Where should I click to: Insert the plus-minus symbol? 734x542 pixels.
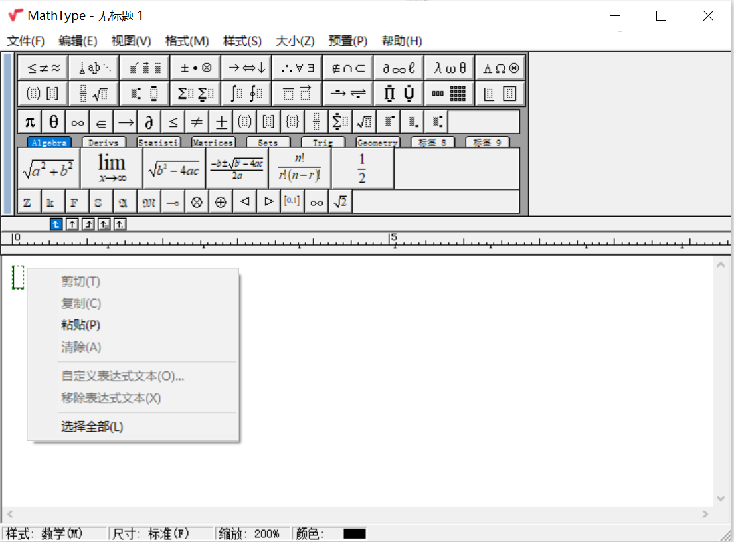(221, 122)
